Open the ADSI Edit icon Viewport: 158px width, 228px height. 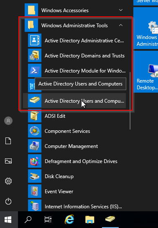click(x=35, y=116)
